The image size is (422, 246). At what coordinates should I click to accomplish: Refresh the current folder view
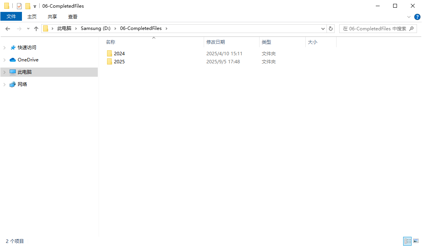click(x=331, y=28)
